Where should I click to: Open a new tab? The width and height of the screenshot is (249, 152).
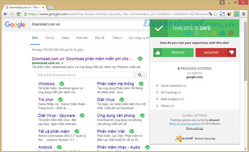coord(51,7)
